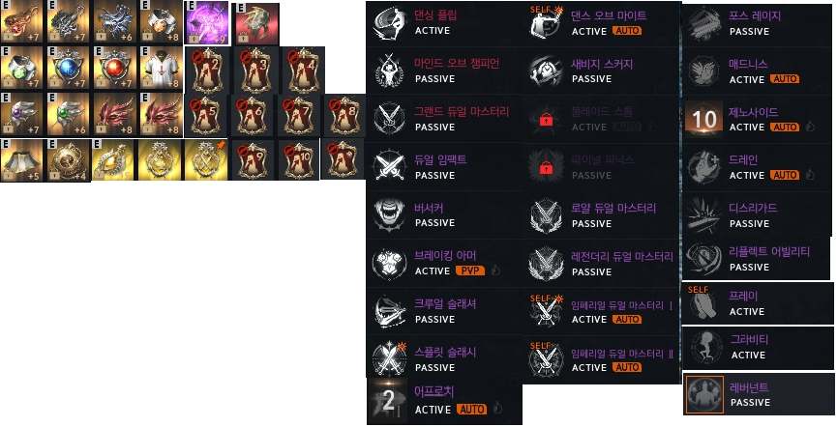The height and width of the screenshot is (427, 837).
Task: Select the locked slot numbered 2
Action: 207,71
